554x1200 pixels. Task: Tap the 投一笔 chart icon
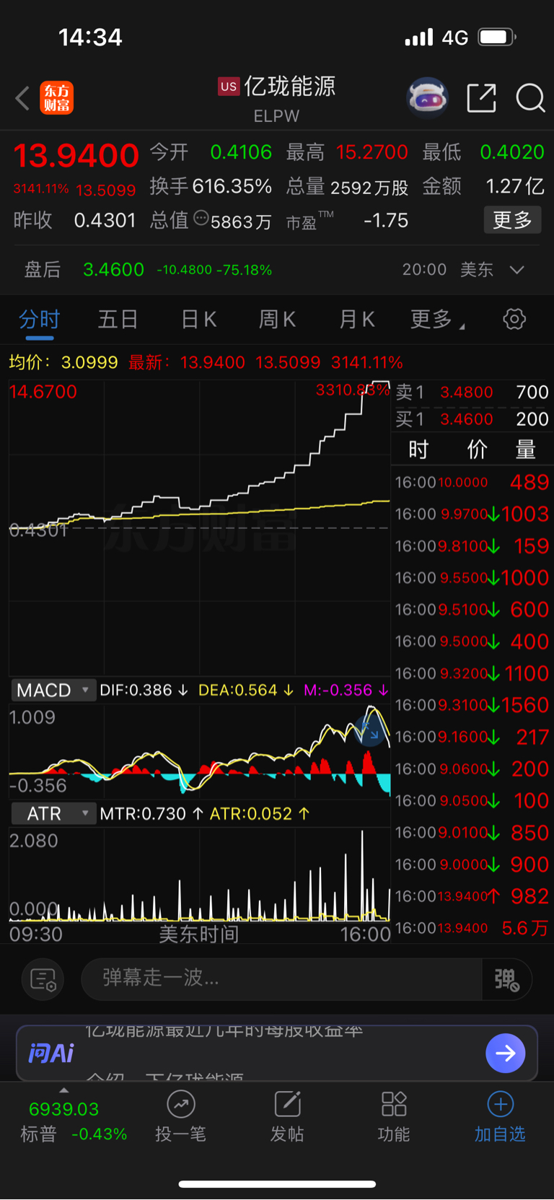pos(180,1104)
